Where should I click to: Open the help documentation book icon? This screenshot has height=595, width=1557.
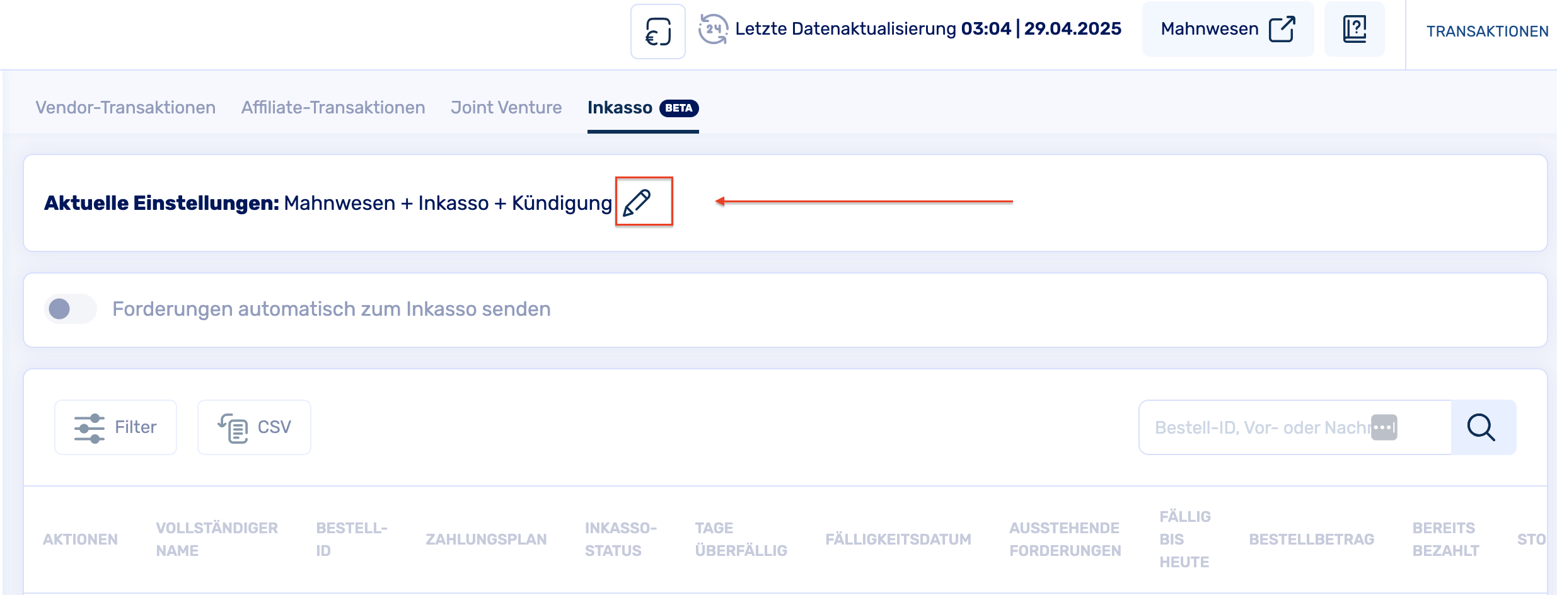pyautogui.click(x=1354, y=30)
